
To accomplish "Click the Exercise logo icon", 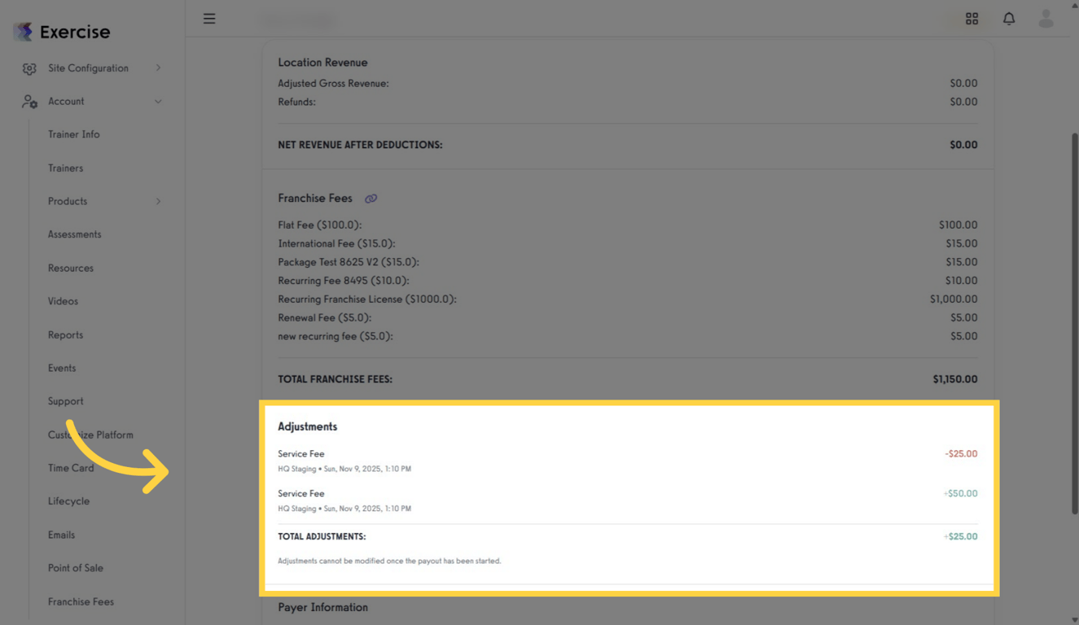I will click(x=24, y=31).
